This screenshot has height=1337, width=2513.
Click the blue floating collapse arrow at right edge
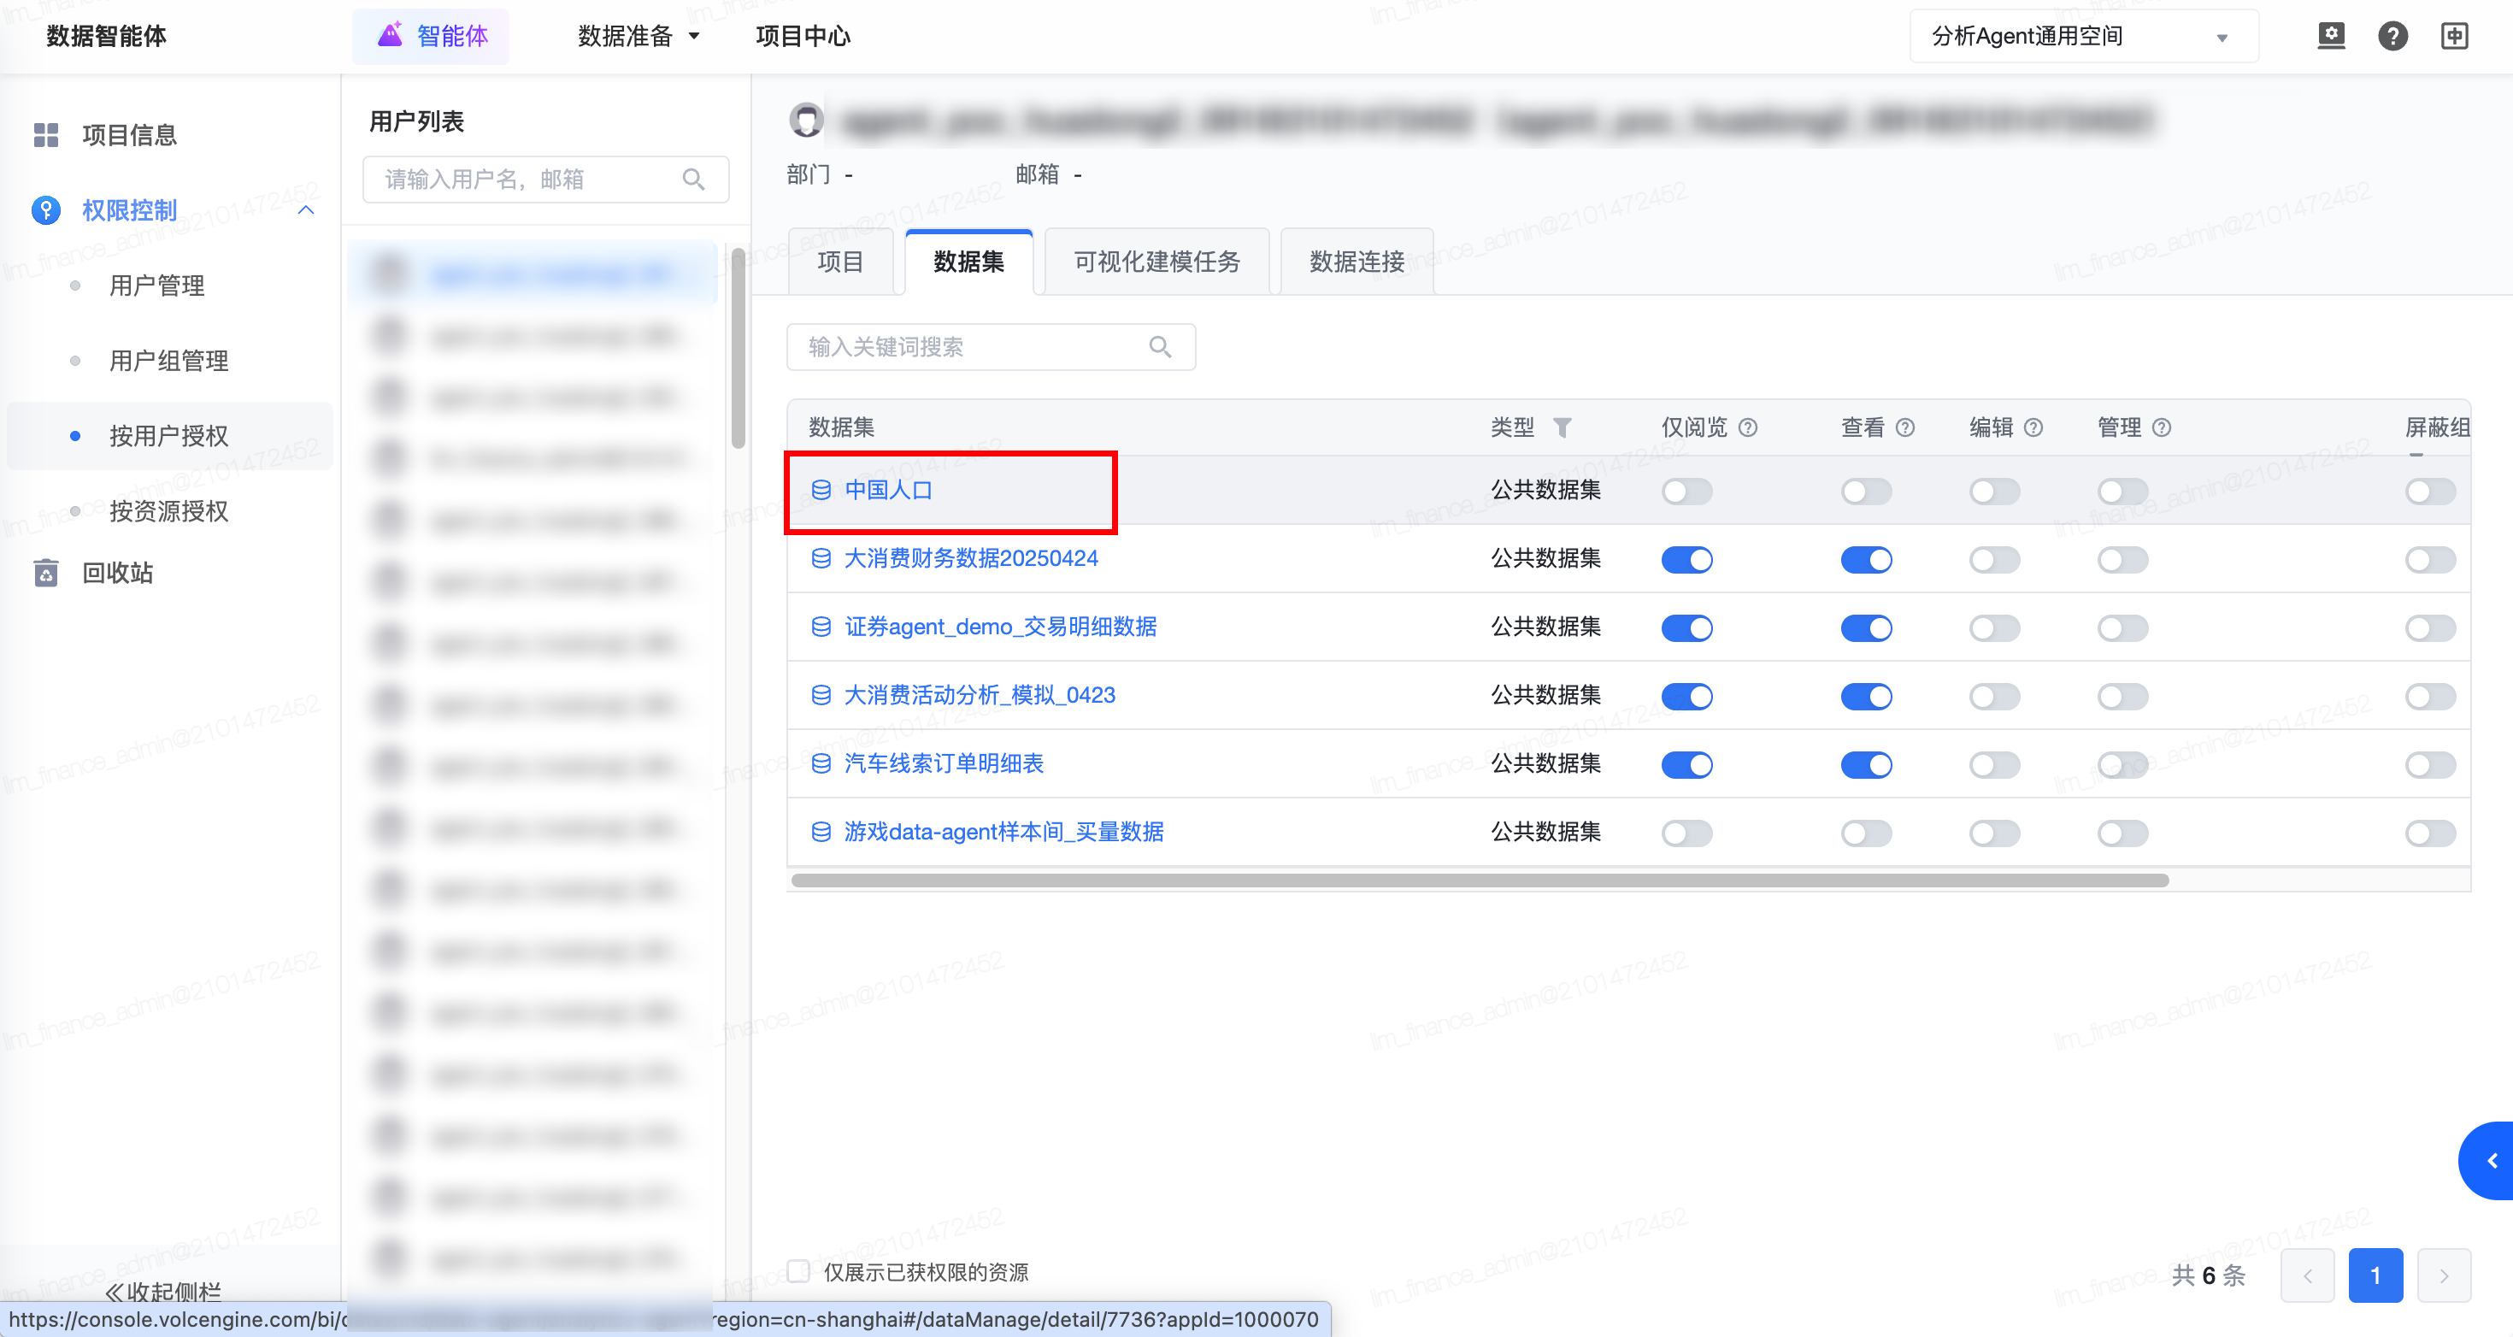(x=2491, y=1160)
